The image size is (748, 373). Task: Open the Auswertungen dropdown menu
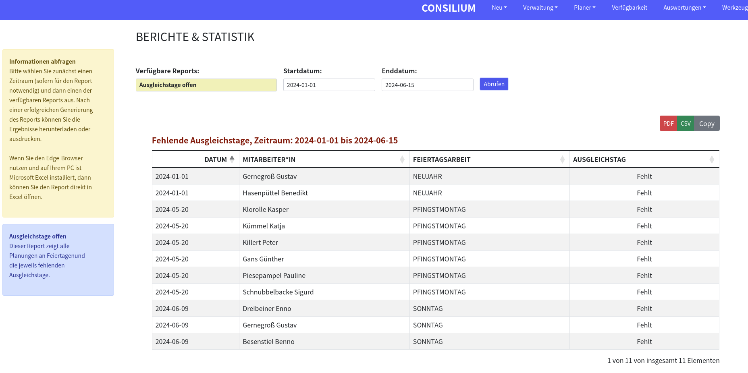(x=685, y=8)
